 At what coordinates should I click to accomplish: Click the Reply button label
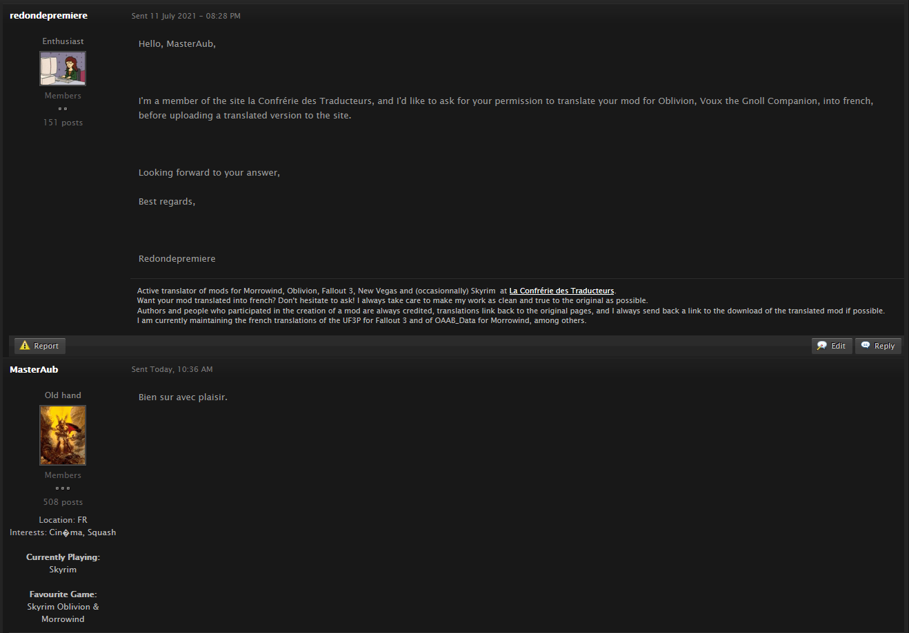(x=884, y=346)
